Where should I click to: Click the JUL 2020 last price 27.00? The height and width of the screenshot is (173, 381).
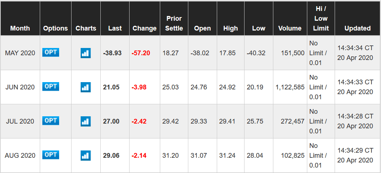(x=111, y=121)
